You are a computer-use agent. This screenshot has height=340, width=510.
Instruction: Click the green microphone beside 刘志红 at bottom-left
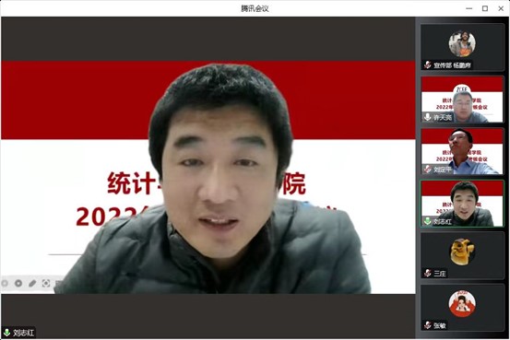point(6,333)
